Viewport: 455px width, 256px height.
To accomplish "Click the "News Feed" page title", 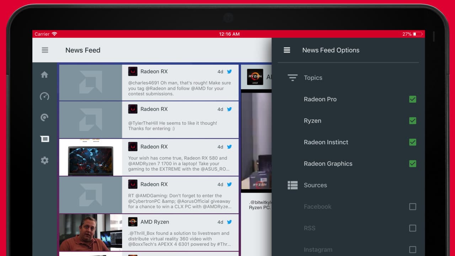I will [x=83, y=50].
